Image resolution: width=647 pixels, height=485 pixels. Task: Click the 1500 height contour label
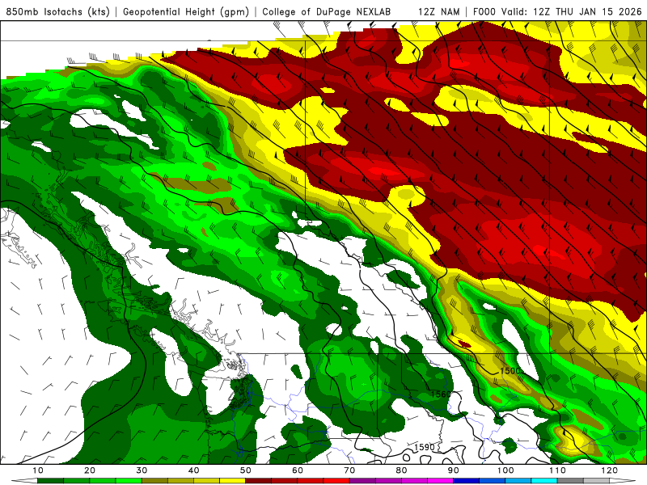tap(510, 371)
